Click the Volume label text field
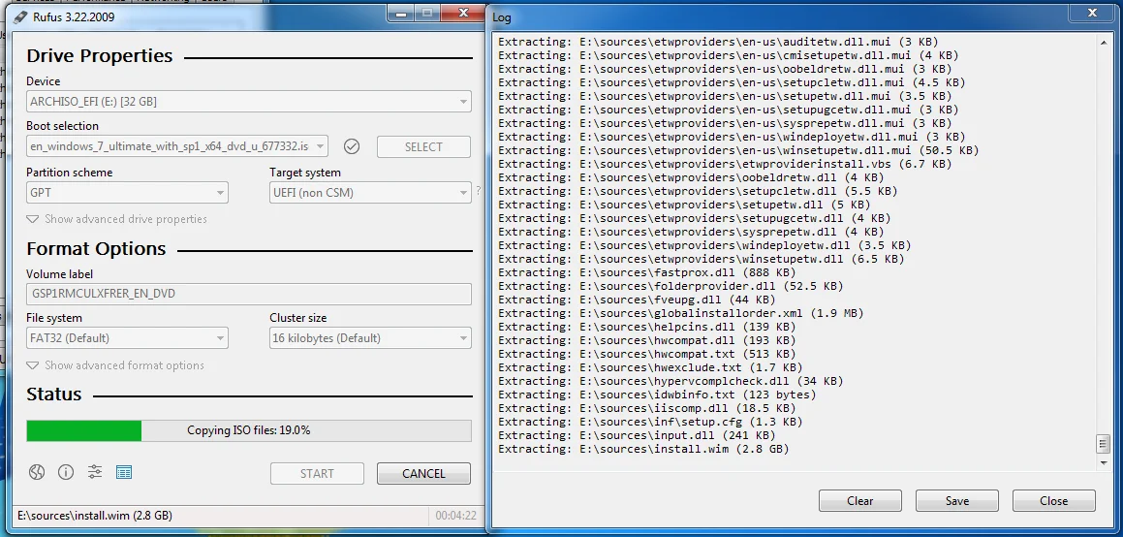This screenshot has width=1123, height=537. pyautogui.click(x=248, y=294)
